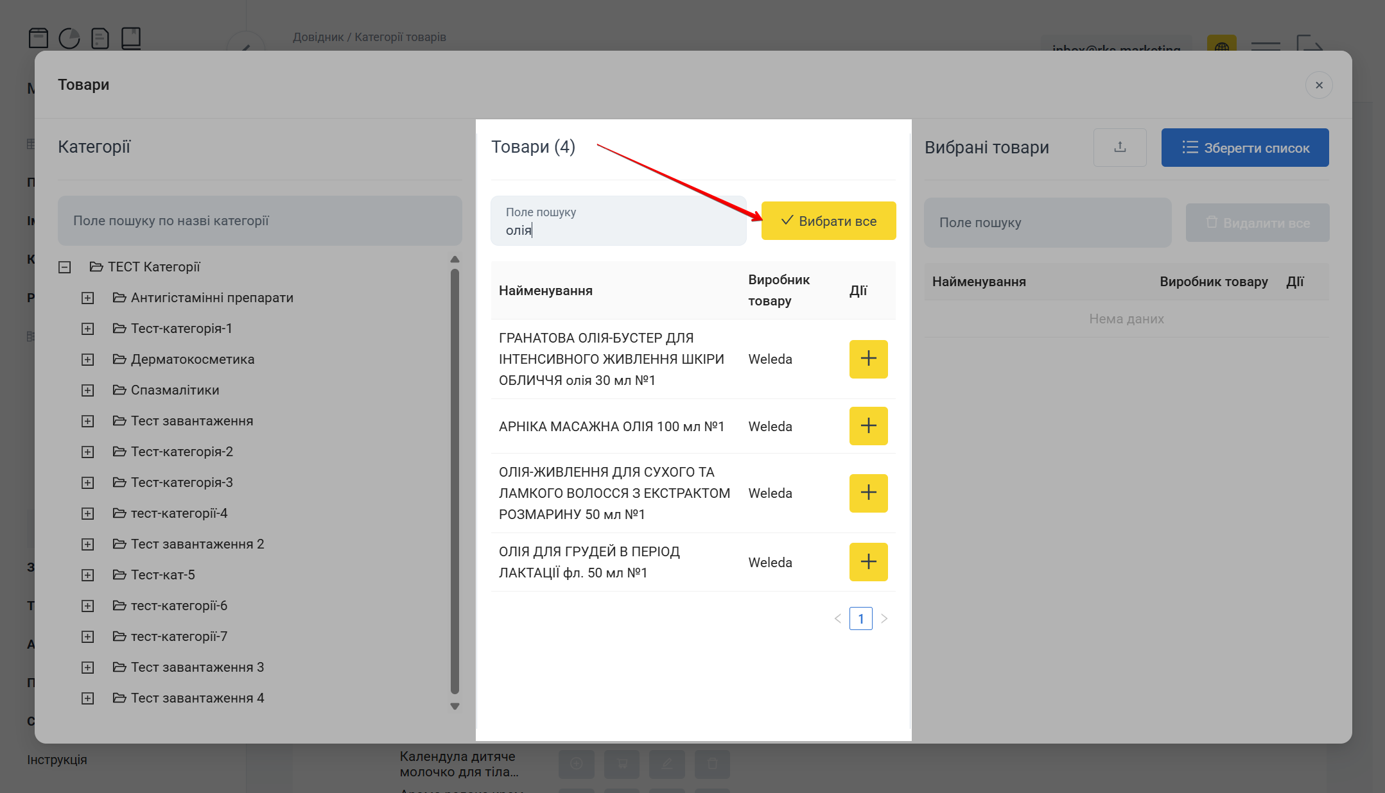Click the Зберегти список button
1385x793 pixels.
pos(1244,148)
